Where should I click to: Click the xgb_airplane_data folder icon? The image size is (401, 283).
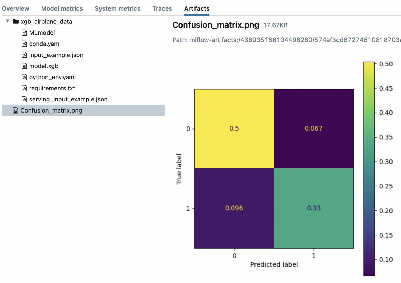16,21
